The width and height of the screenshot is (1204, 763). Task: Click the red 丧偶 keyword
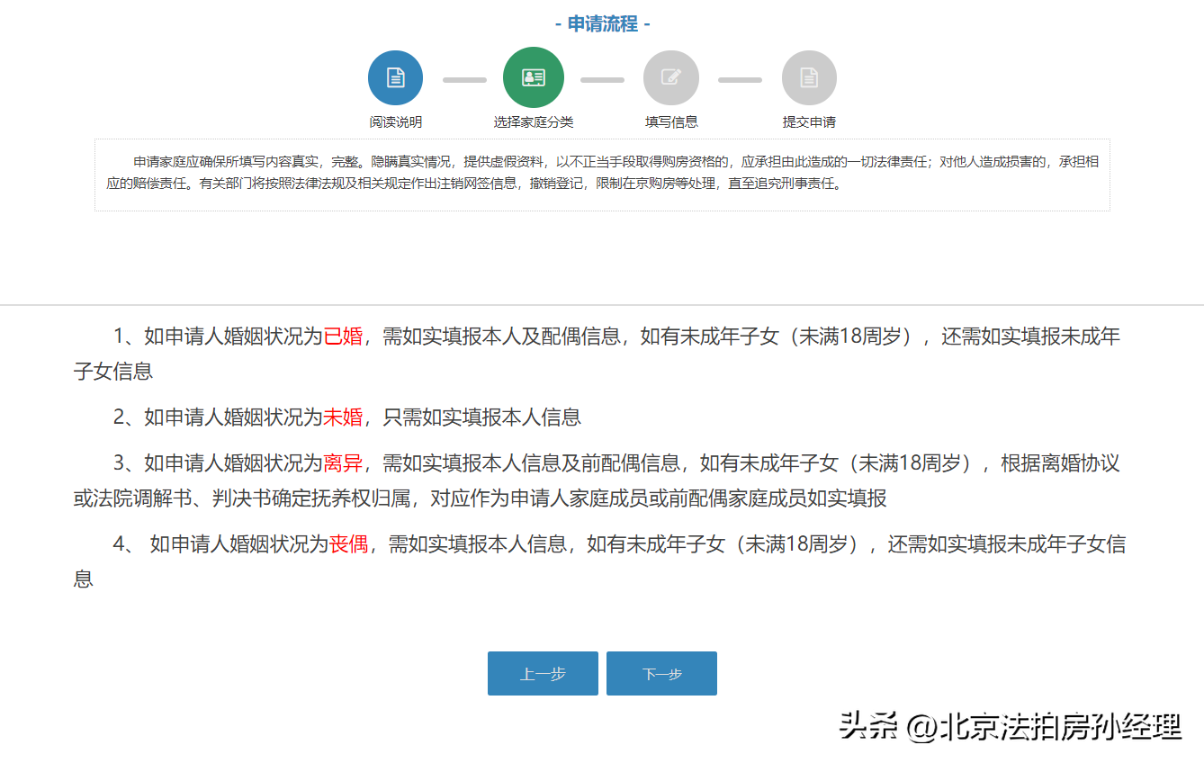[348, 543]
